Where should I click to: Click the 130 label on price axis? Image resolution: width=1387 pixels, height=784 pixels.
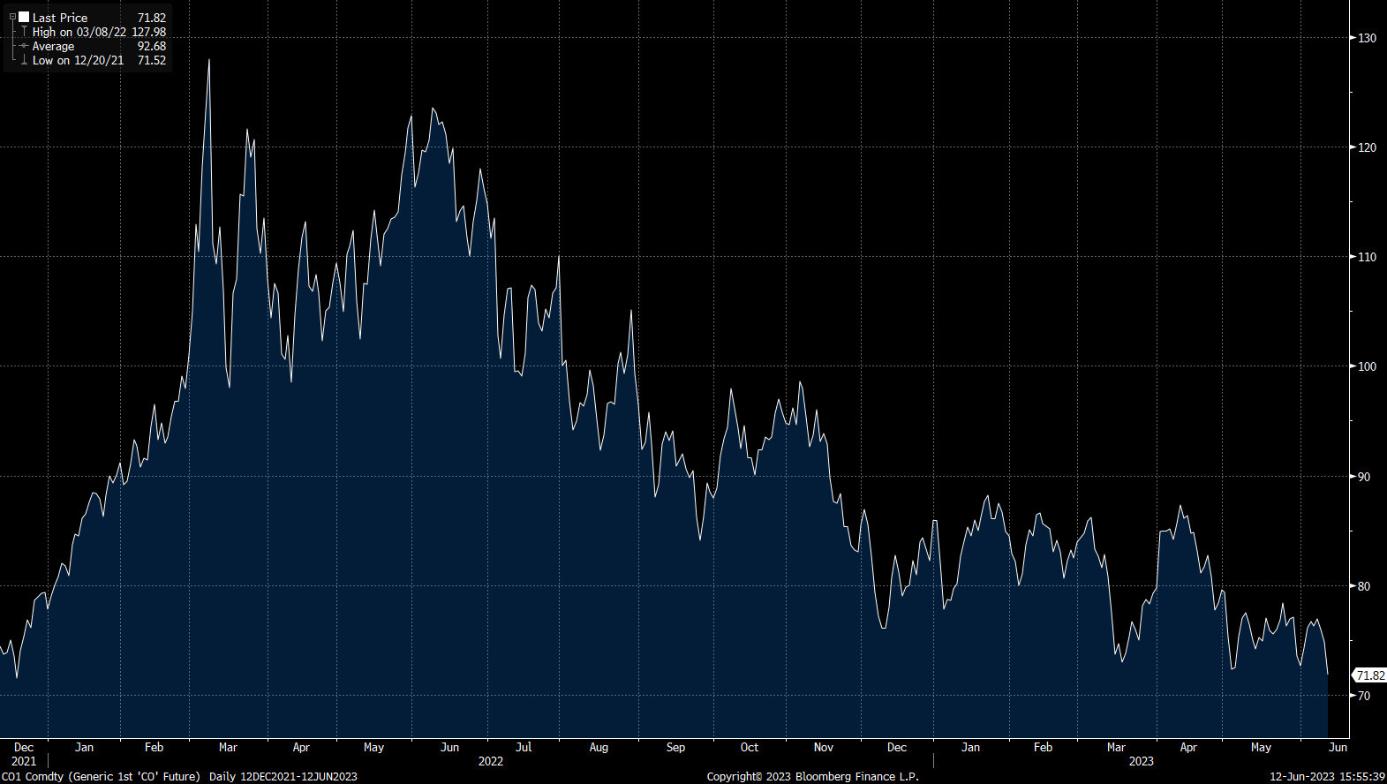pos(1367,38)
